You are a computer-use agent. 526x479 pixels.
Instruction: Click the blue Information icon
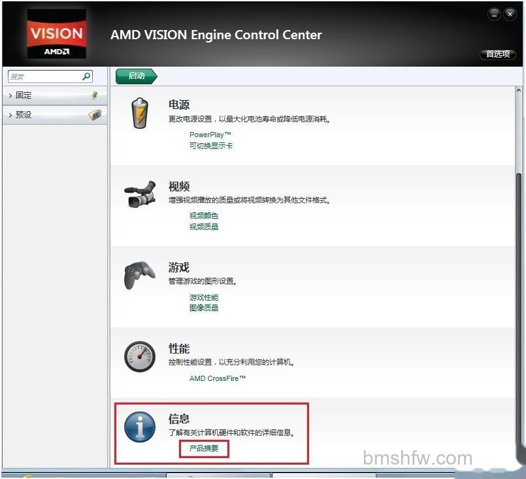click(140, 427)
